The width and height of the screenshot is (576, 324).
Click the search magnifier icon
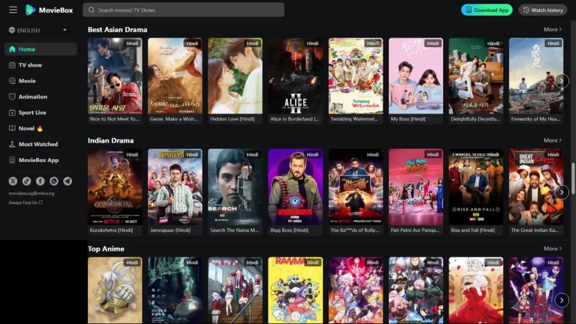click(x=91, y=10)
